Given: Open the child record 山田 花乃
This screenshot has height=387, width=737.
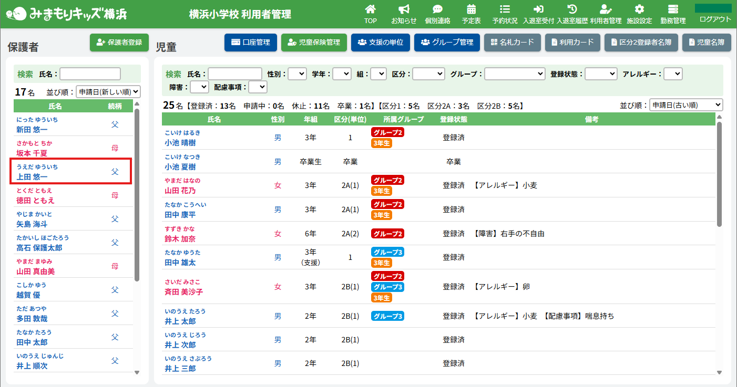Looking at the screenshot, I should click(x=180, y=191).
